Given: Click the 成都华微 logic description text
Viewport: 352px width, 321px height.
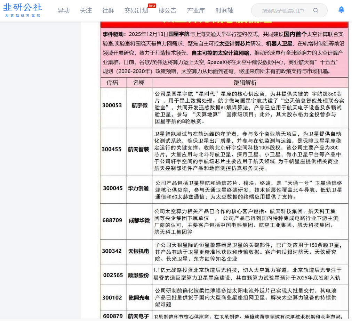Looking at the screenshot, I should tap(247, 221).
